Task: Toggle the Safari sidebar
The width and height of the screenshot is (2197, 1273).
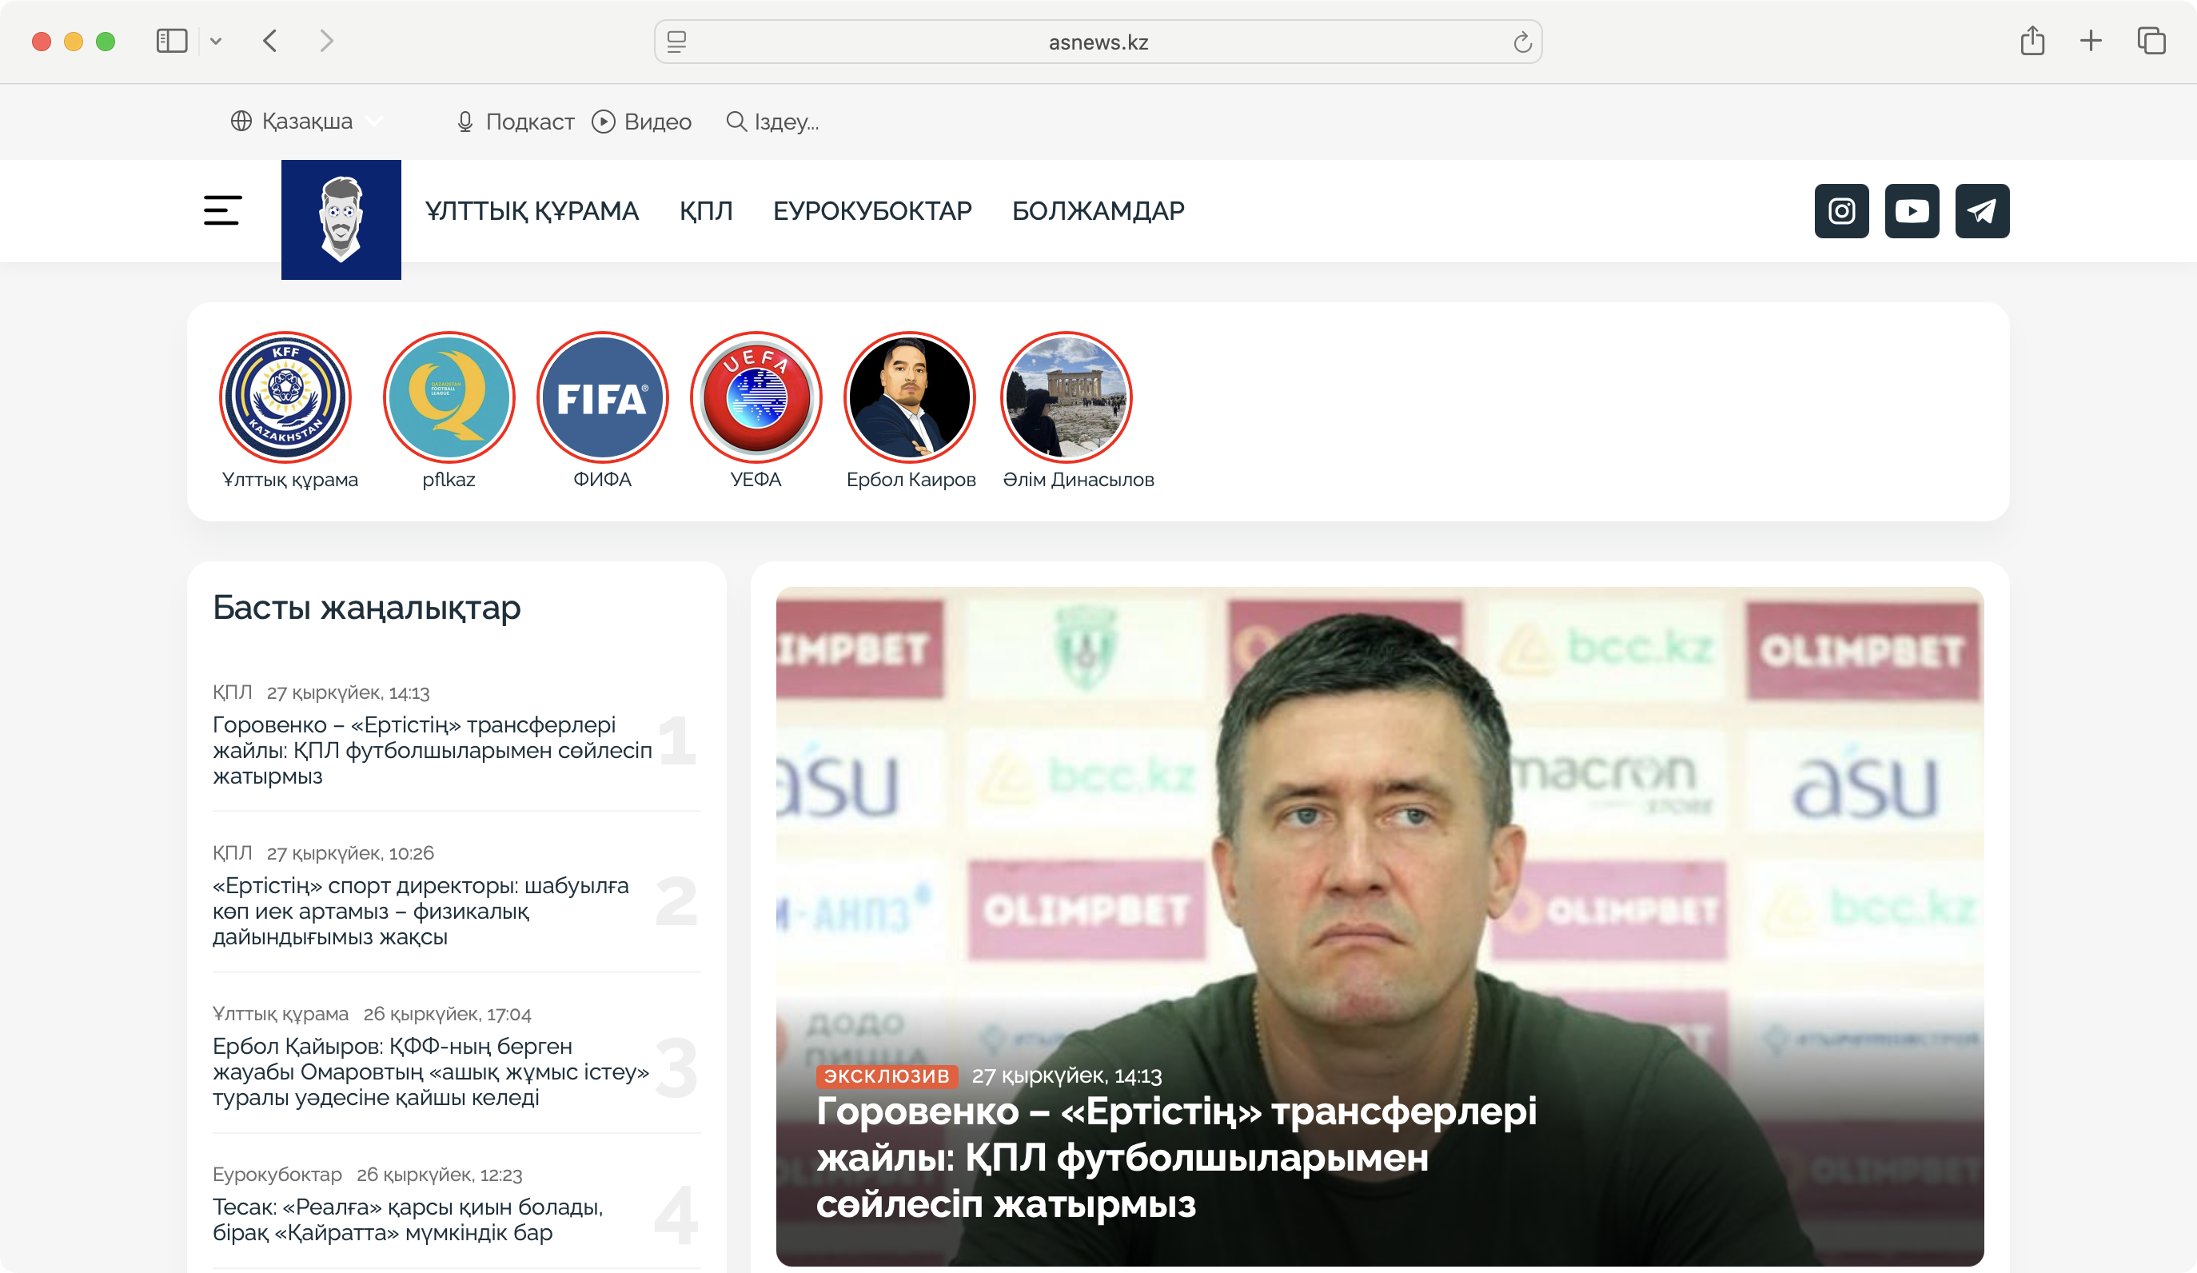Action: pos(172,41)
